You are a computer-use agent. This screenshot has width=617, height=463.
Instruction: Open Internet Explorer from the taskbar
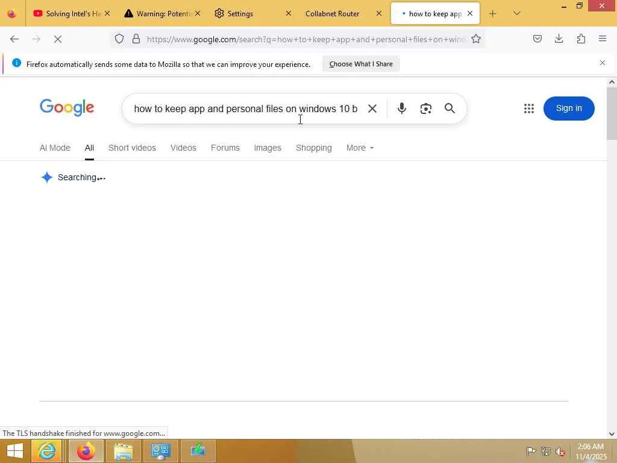[47, 451]
